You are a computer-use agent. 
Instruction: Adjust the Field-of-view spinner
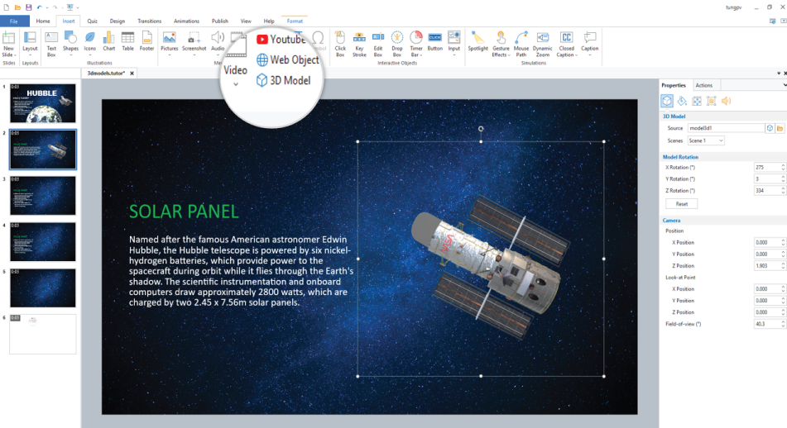tap(783, 324)
